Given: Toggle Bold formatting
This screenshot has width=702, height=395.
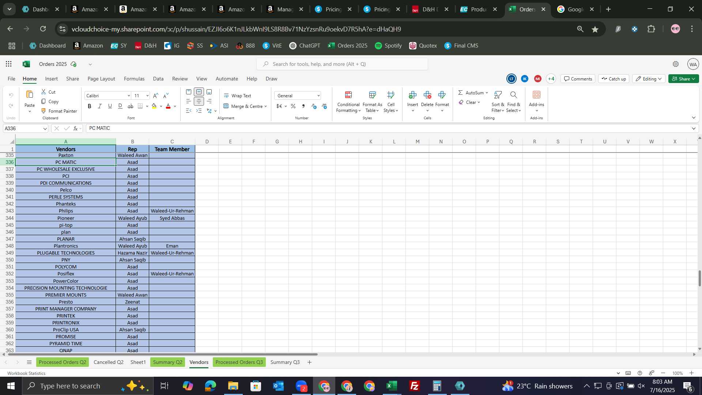Looking at the screenshot, I should click(x=90, y=106).
